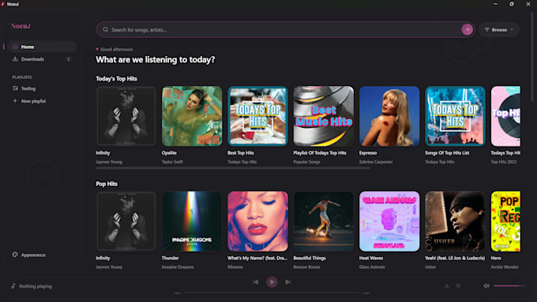This screenshot has height=302, width=537.
Task: Click the music note Nothing playing icon
Action: point(13,286)
